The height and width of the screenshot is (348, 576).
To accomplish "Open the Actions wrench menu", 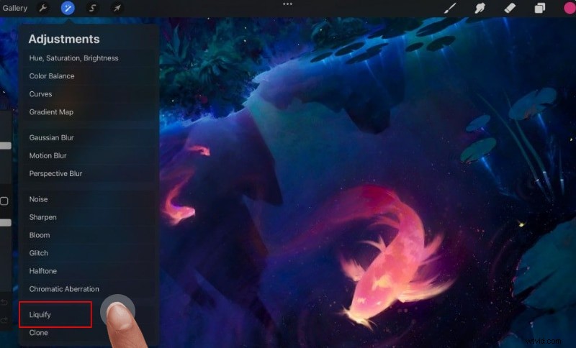I will (43, 8).
